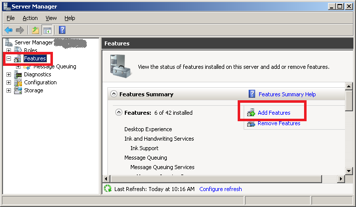This screenshot has width=356, height=207.
Task: Click the Forward arrow toolbar icon
Action: (x=20, y=30)
